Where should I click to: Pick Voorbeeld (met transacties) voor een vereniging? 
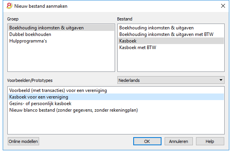pyautogui.click(x=116, y=90)
